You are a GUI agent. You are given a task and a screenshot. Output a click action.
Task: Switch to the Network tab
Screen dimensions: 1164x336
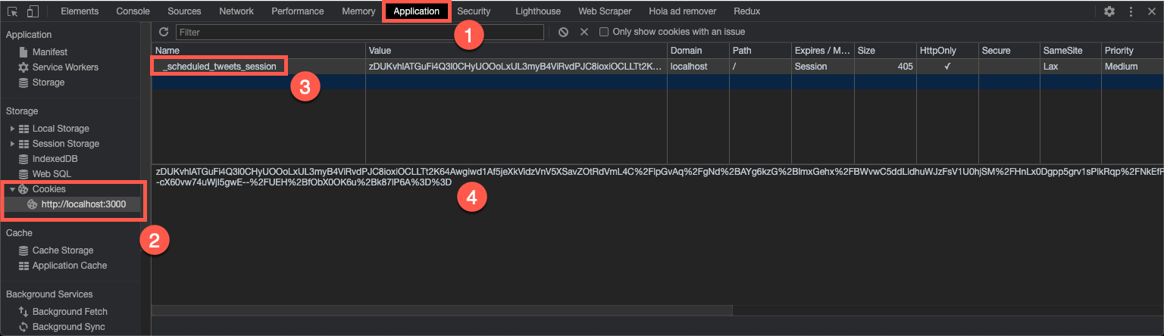(236, 11)
